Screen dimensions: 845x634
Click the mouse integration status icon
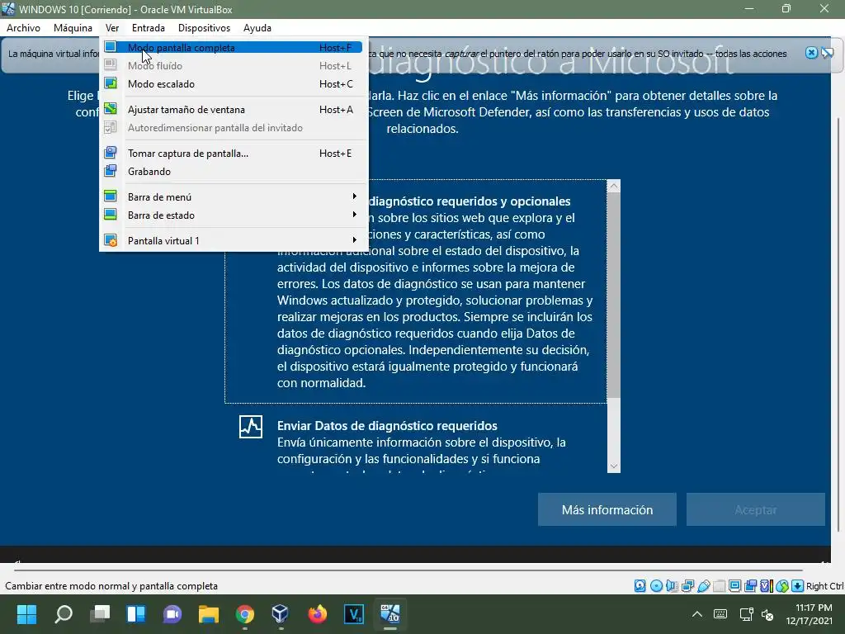(782, 586)
